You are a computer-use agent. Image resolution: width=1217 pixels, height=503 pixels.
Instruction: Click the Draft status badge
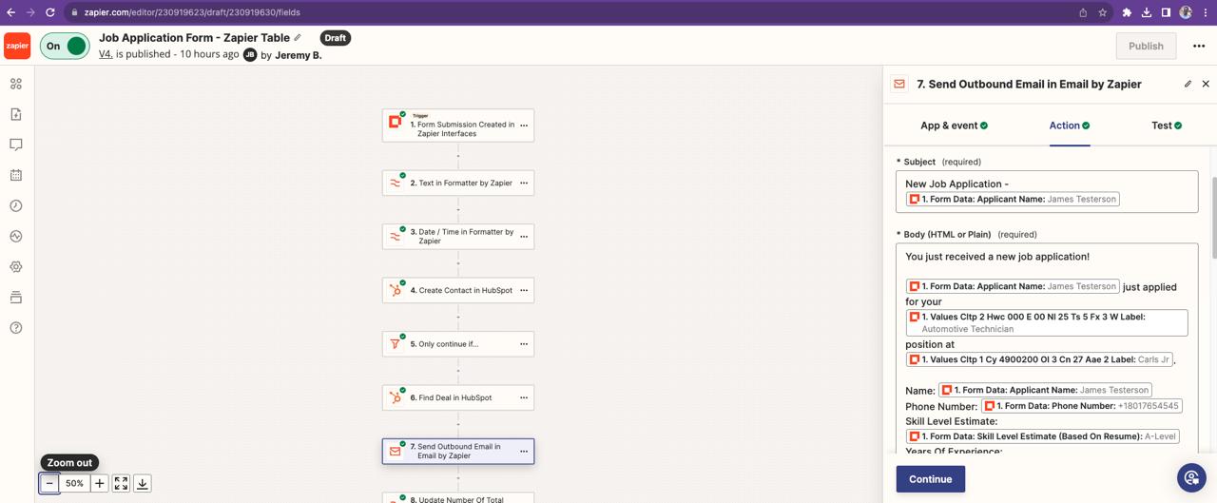tap(335, 38)
